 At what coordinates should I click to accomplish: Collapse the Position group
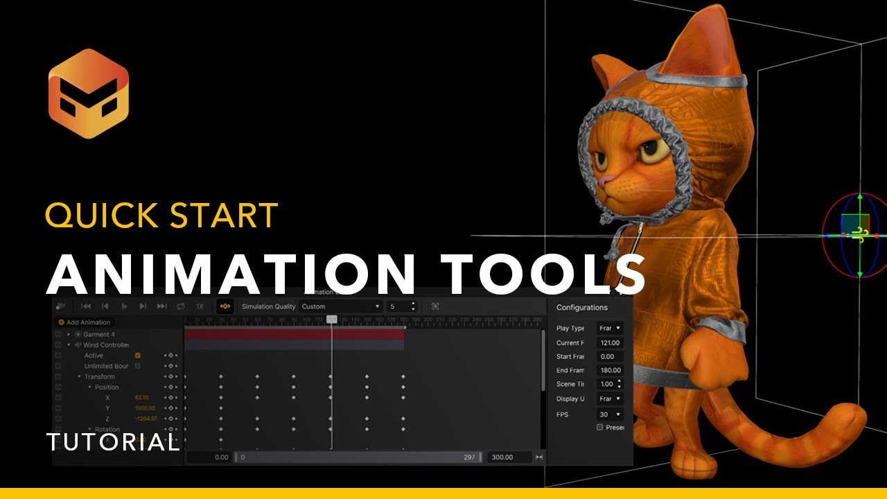(89, 387)
